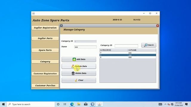
Task: Launch Microsoft Edge from taskbar
Action: point(72,104)
